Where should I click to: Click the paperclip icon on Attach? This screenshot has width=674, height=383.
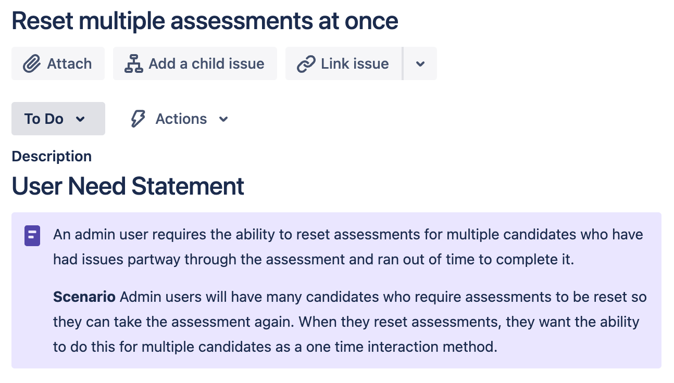(32, 64)
